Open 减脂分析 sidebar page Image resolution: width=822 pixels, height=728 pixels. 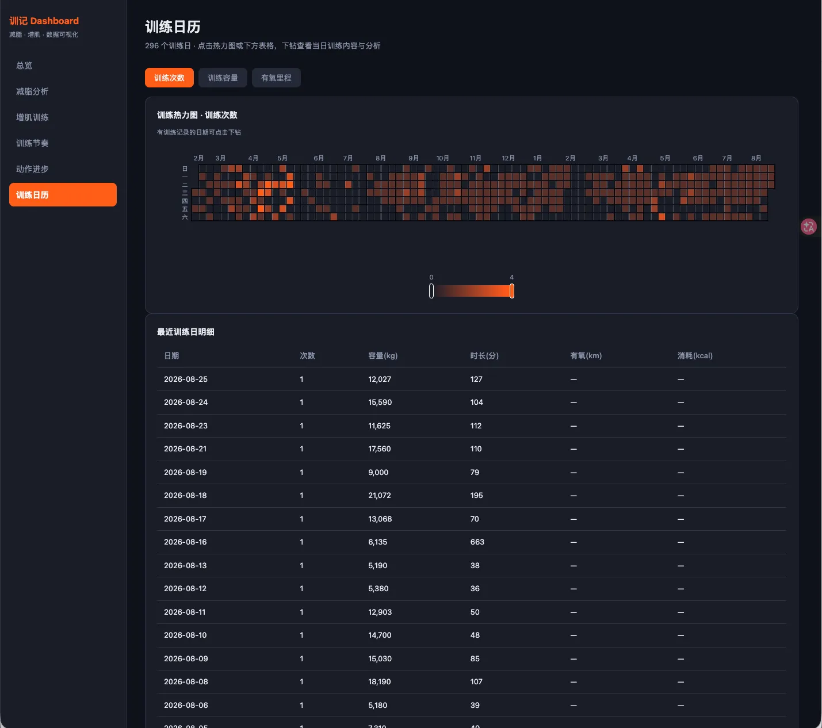(x=63, y=91)
